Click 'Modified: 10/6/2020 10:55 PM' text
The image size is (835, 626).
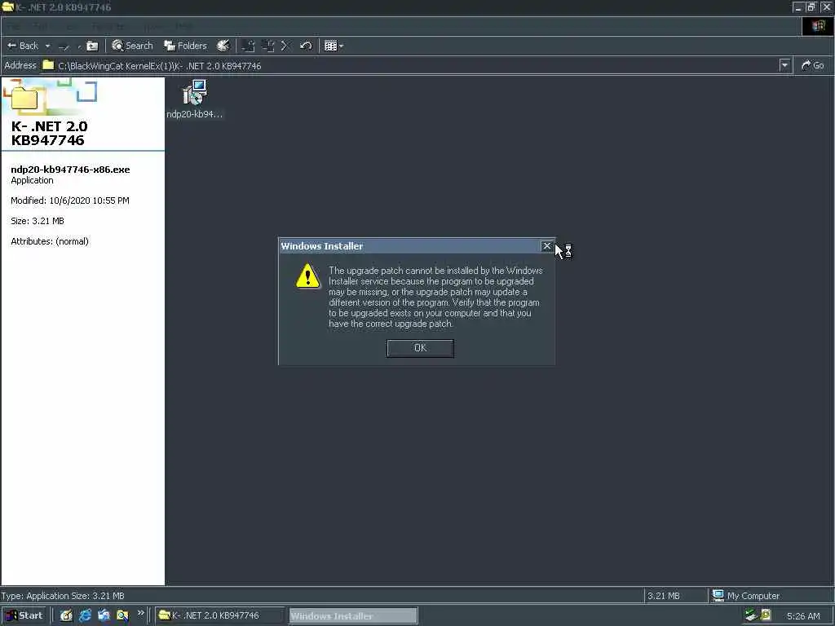(x=70, y=201)
